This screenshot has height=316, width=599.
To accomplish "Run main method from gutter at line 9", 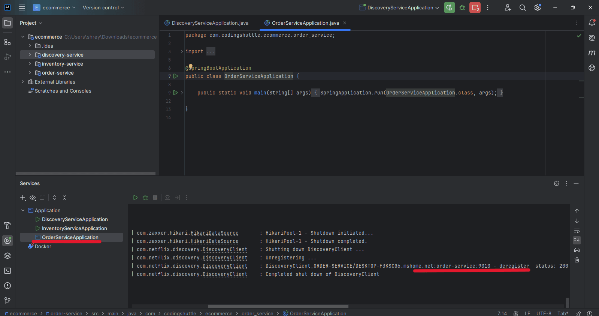I will pos(176,93).
